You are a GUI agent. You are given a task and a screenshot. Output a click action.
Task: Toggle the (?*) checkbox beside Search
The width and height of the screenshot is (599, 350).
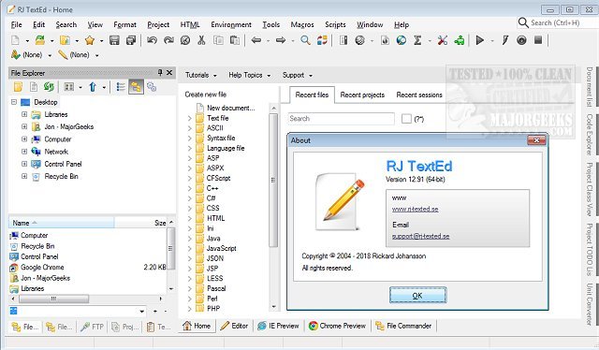pos(406,119)
